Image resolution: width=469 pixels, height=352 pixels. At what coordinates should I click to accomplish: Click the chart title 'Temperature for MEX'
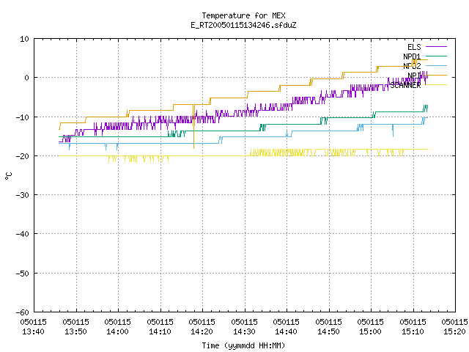[x=243, y=15]
